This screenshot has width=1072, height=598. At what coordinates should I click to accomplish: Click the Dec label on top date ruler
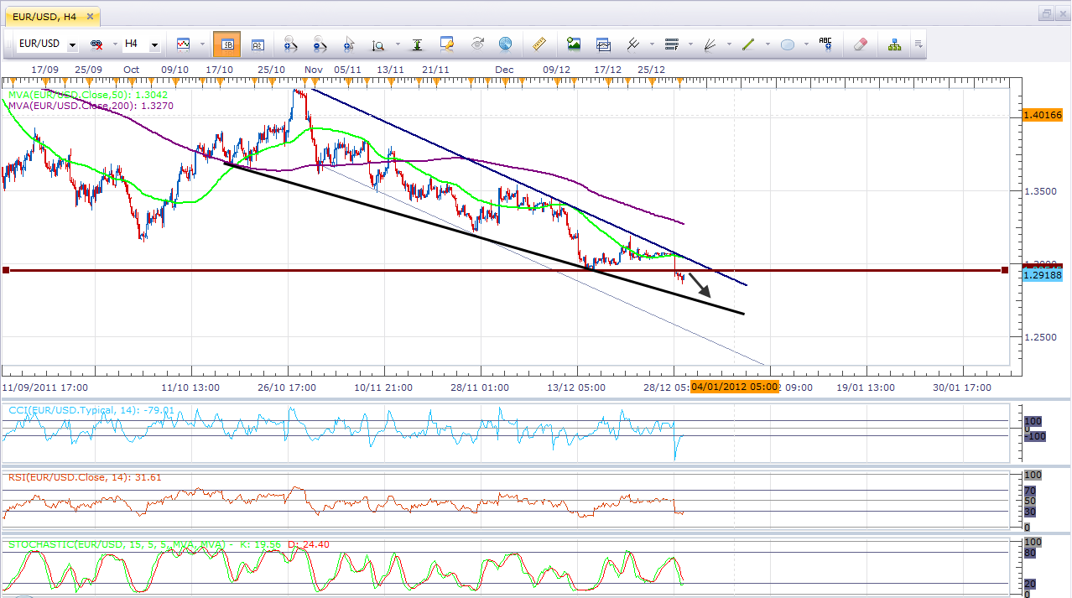click(x=504, y=70)
